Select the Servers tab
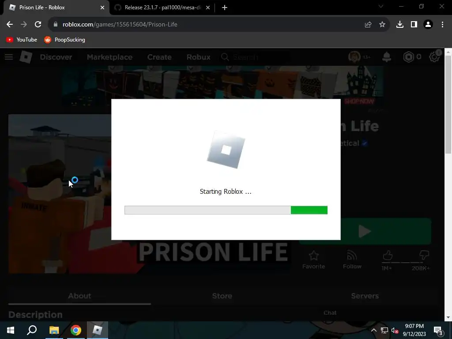Image resolution: width=452 pixels, height=339 pixels. 365,296
